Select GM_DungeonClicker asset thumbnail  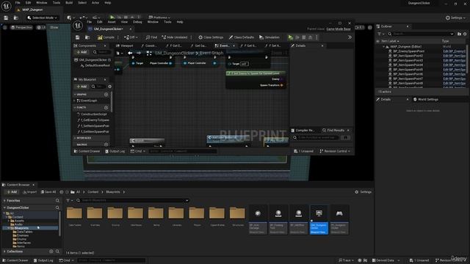(x=319, y=220)
